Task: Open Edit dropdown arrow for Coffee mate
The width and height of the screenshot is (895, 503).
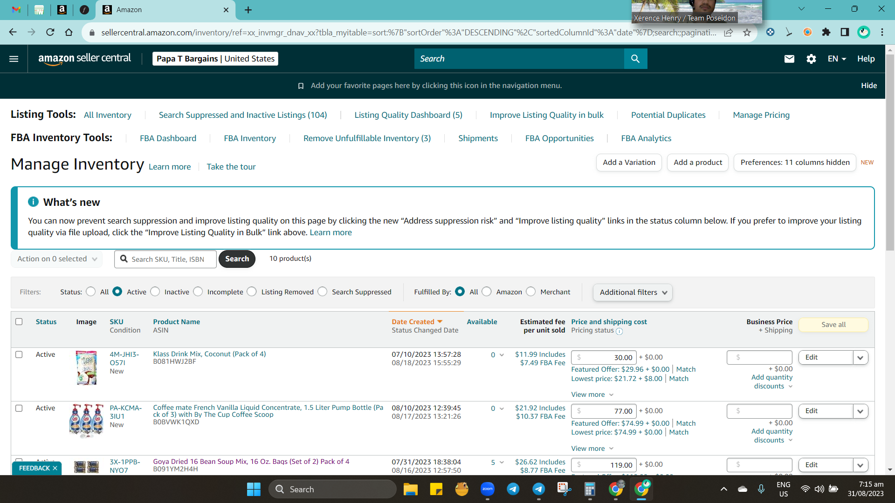Action: 861,411
